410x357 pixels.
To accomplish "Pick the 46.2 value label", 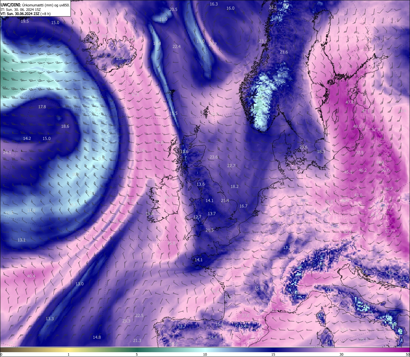I will pyautogui.click(x=363, y=170).
